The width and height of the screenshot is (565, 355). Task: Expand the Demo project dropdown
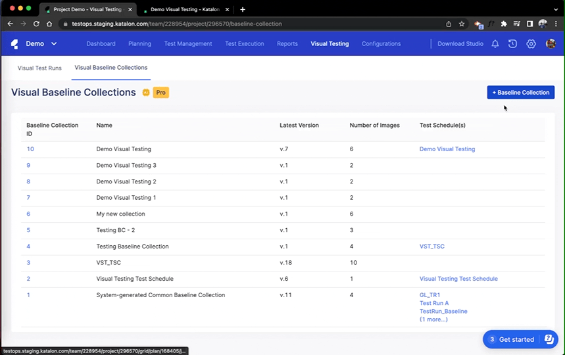coord(54,44)
